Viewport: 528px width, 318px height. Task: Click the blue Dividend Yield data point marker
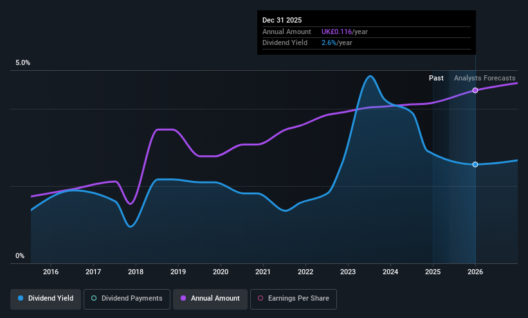[475, 165]
